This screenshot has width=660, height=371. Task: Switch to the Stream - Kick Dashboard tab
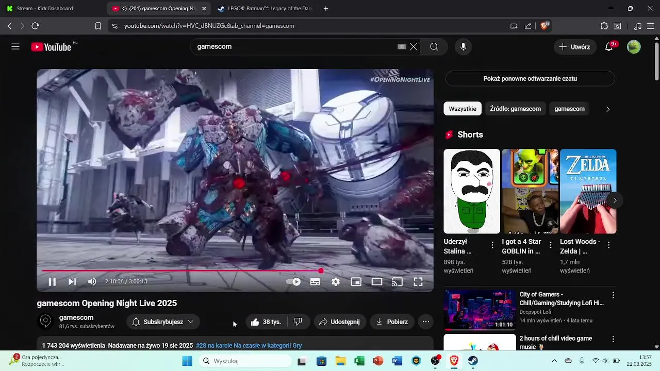45,9
